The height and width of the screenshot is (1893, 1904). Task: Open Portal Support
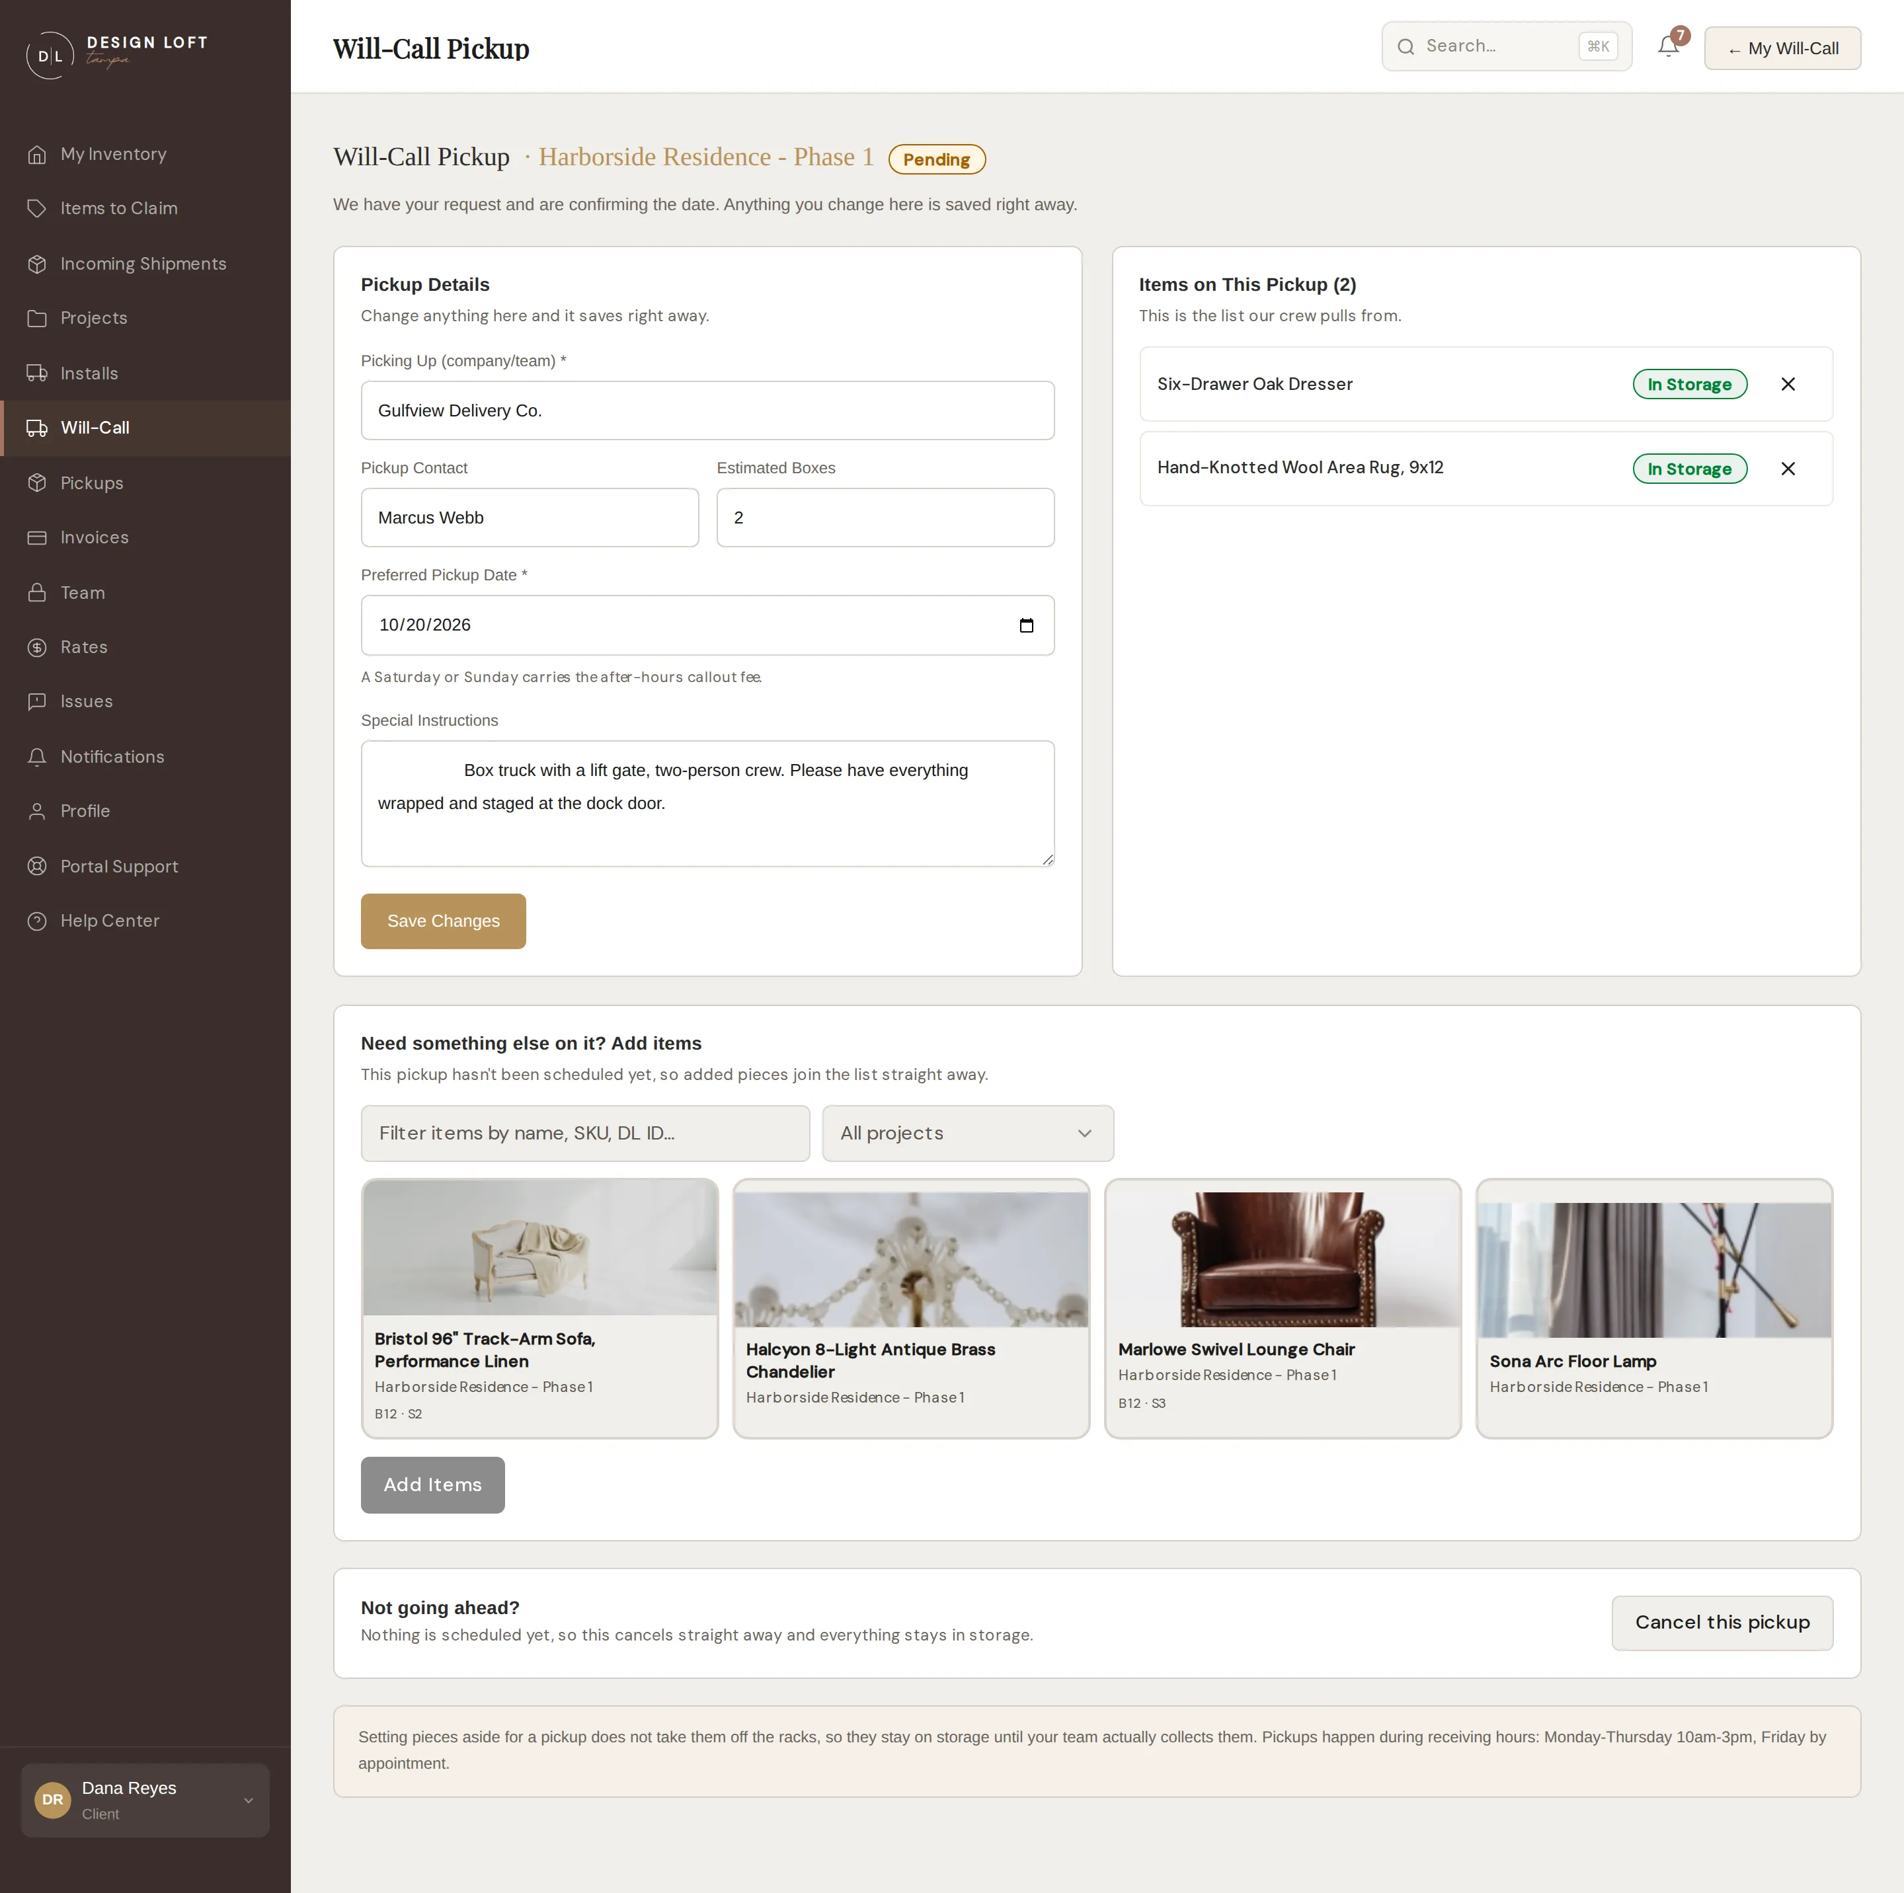pos(146,866)
